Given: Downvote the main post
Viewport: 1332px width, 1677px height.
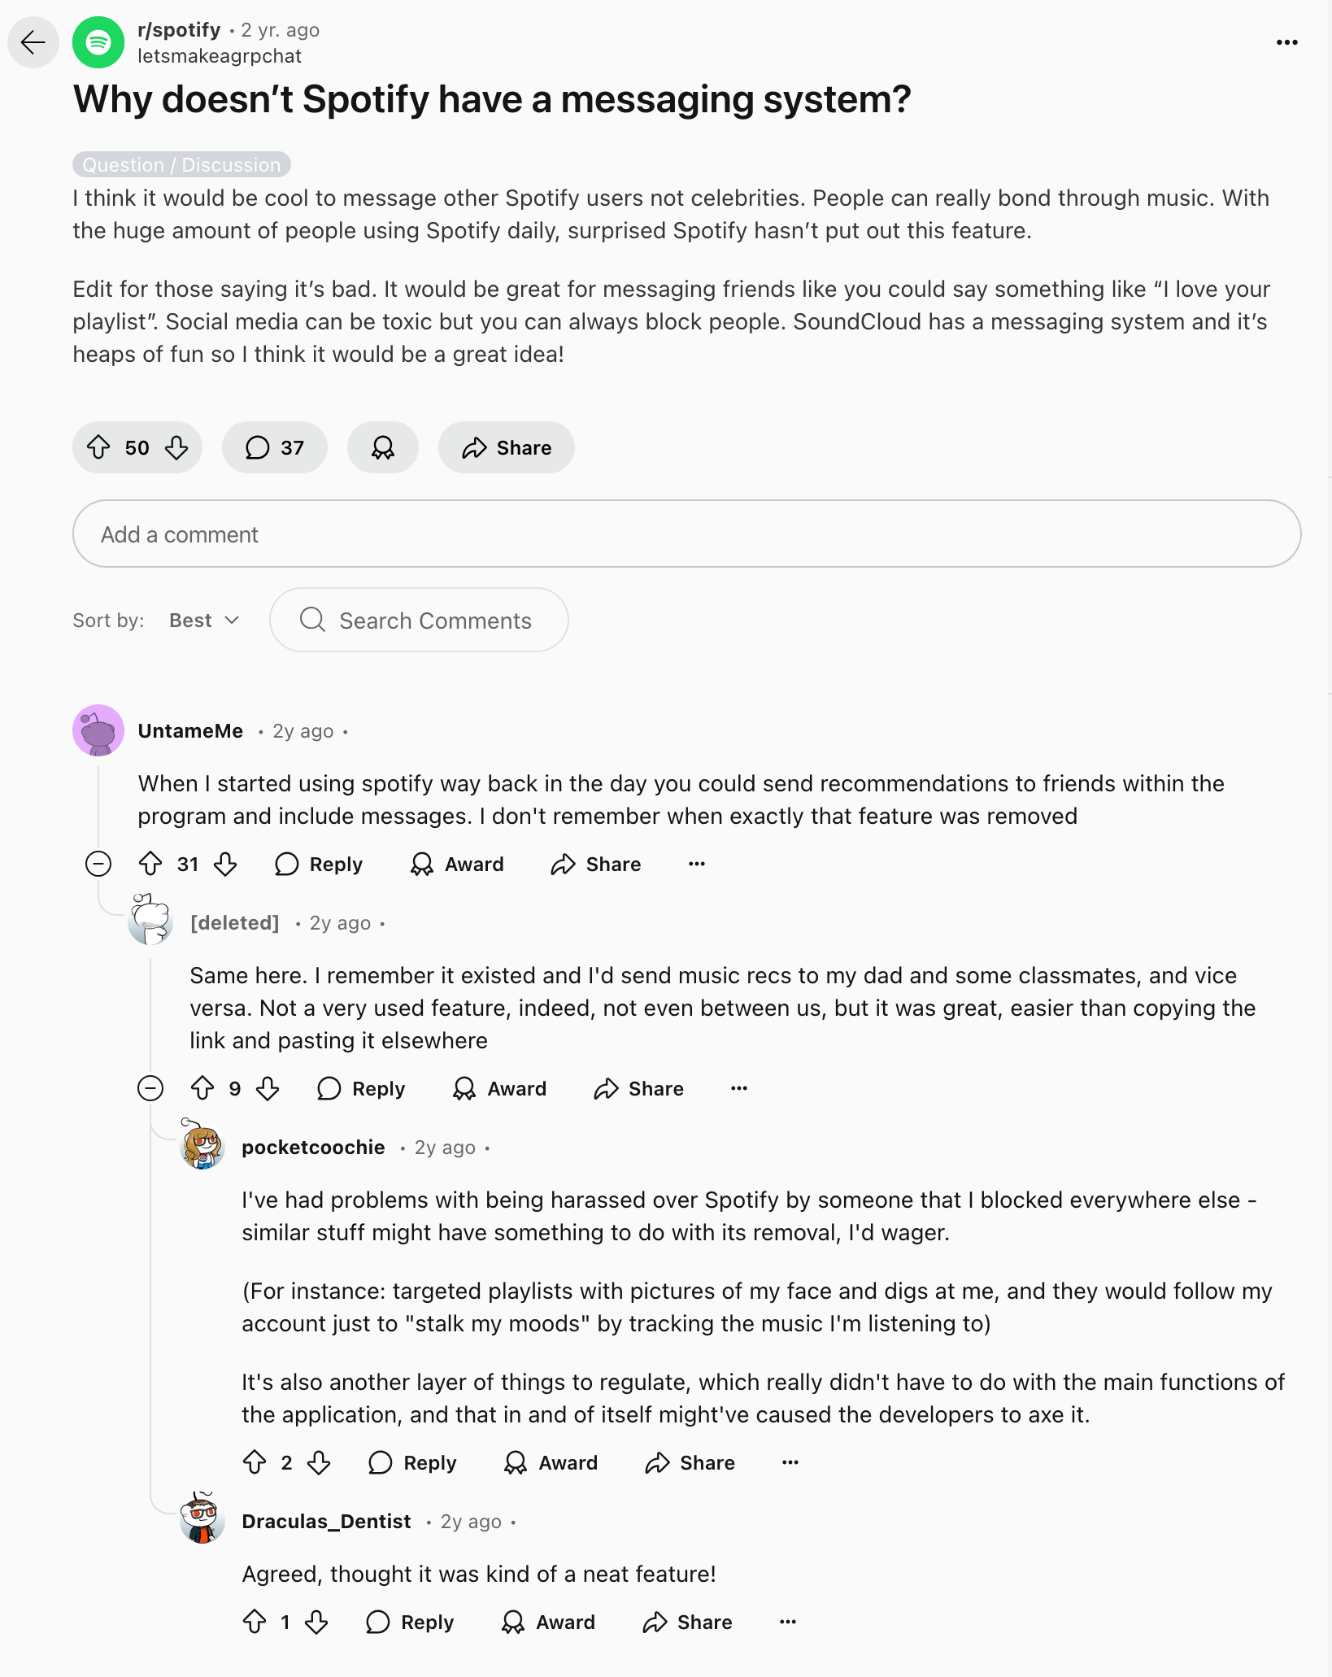Looking at the screenshot, I should [176, 447].
